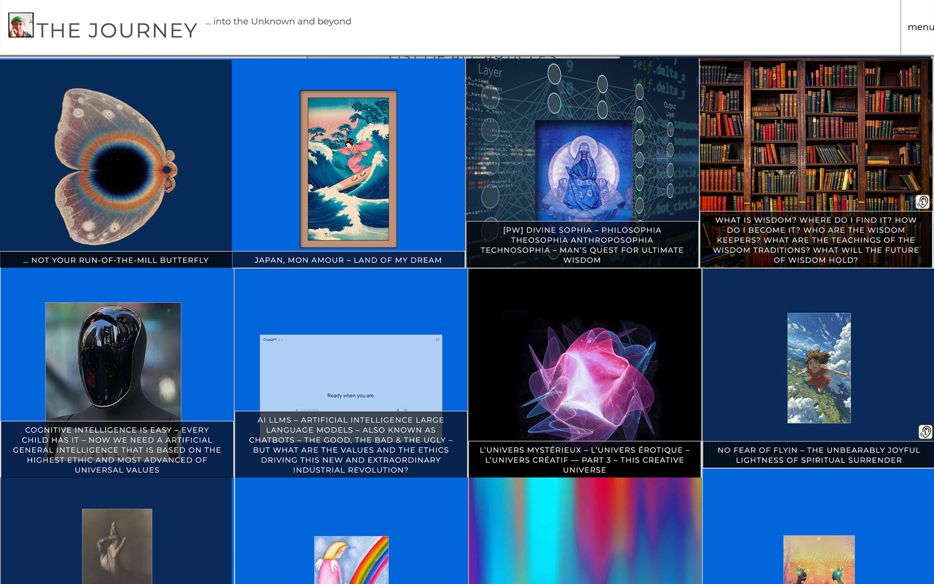The image size is (934, 584).
Task: Open Cognitive Intelligence Is Easy article title
Action: [117, 449]
